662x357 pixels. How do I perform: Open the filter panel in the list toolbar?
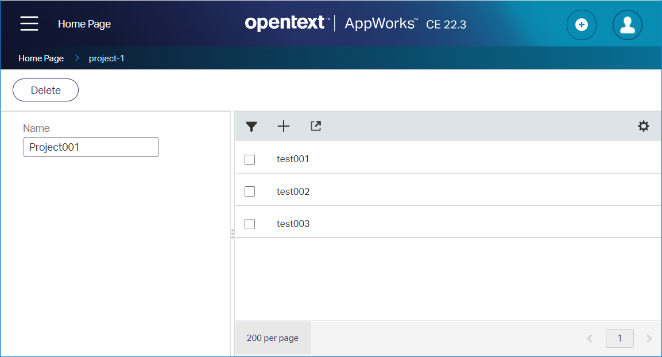(251, 126)
